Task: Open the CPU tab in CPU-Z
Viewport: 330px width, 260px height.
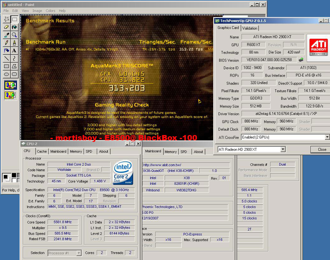Action: (x=27, y=151)
